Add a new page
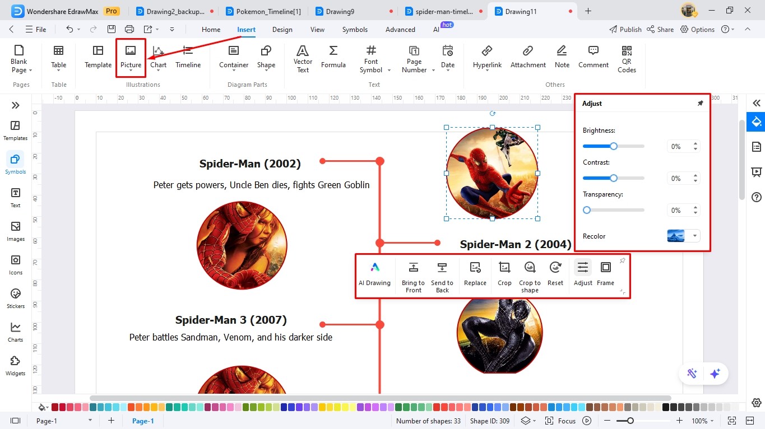765x429 pixels. pos(111,421)
